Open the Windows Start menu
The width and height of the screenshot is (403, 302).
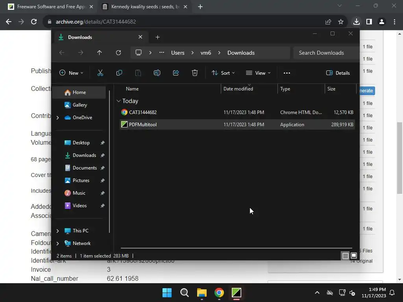pos(167,293)
